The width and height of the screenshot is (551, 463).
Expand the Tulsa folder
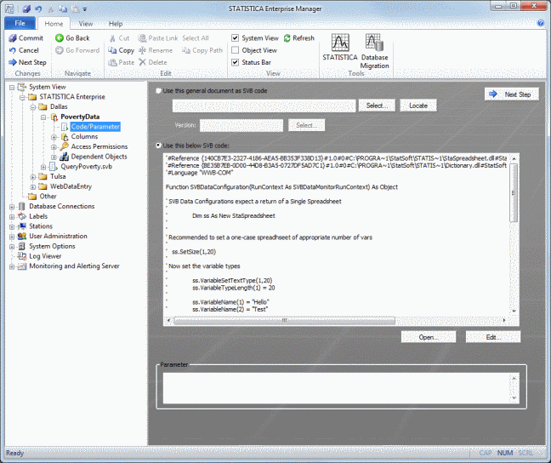click(x=33, y=177)
